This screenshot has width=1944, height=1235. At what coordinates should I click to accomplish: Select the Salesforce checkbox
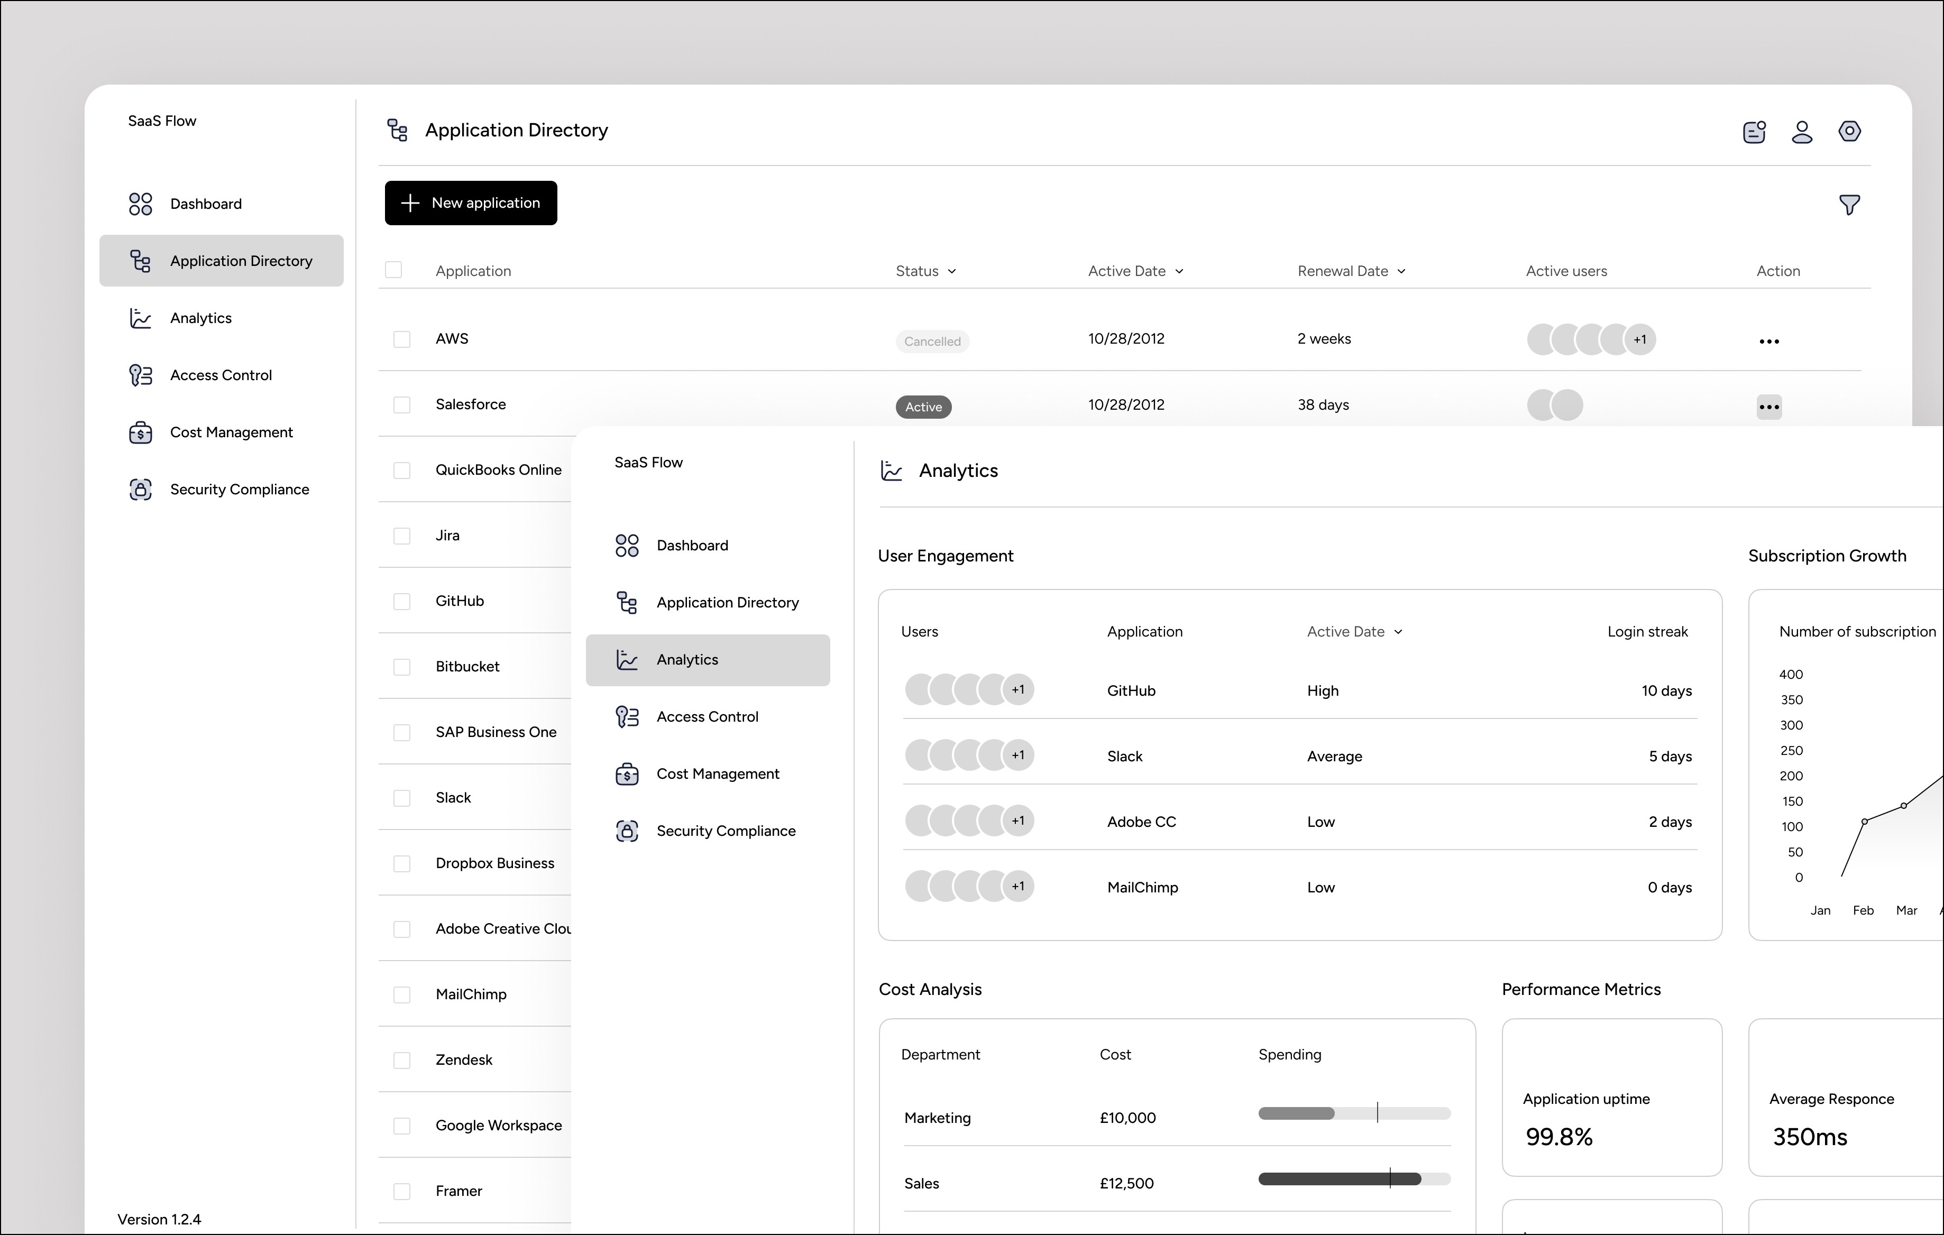[x=402, y=404]
